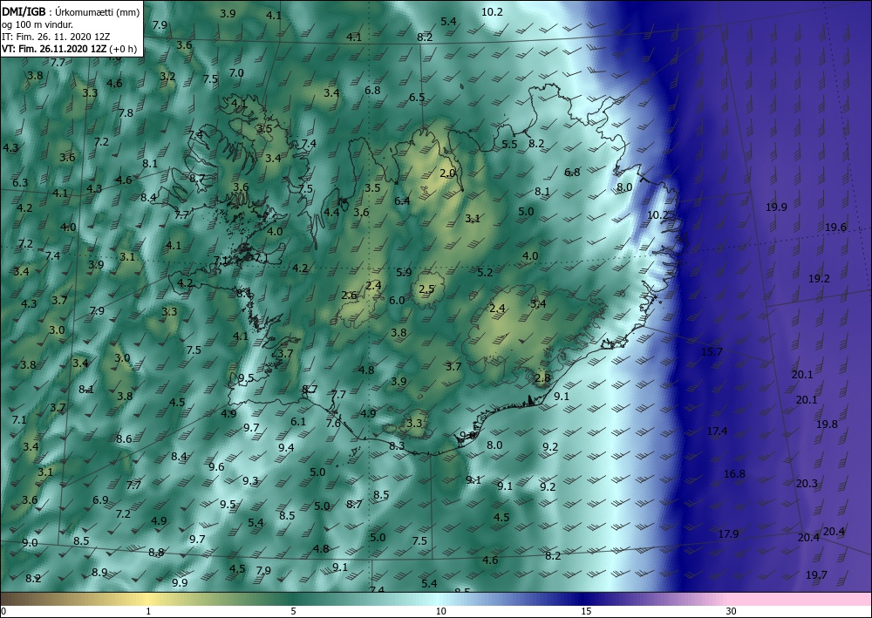Click the 2.0 value in northern Iceland
Screen dimensions: 872x618
coord(447,173)
